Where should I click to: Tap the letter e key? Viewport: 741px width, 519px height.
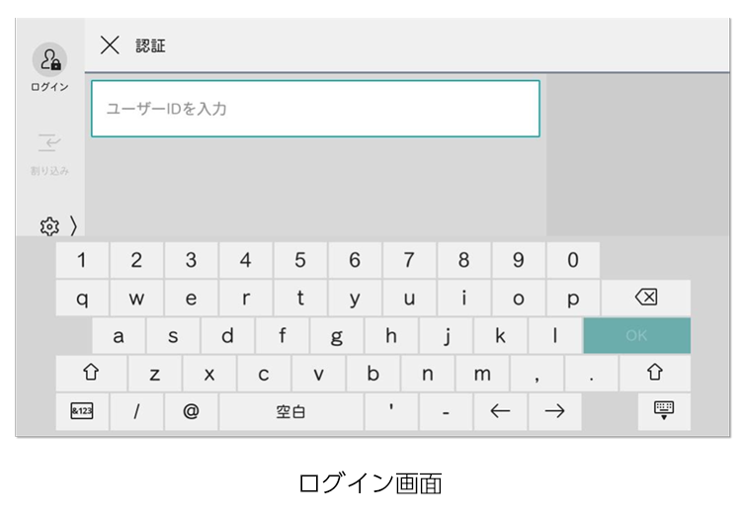191,298
